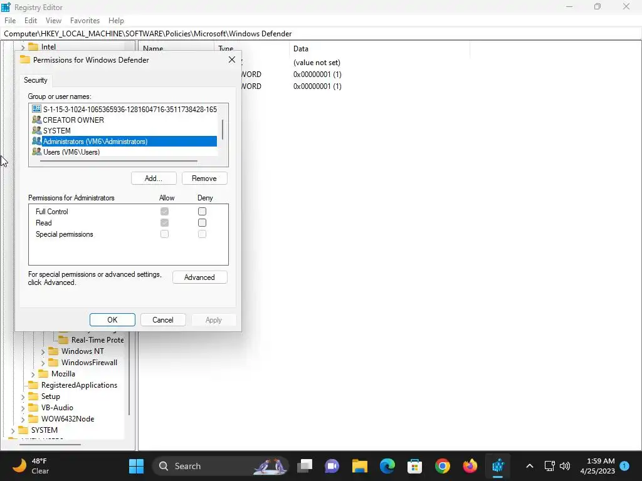Click the taskbar Search box

pos(220,466)
